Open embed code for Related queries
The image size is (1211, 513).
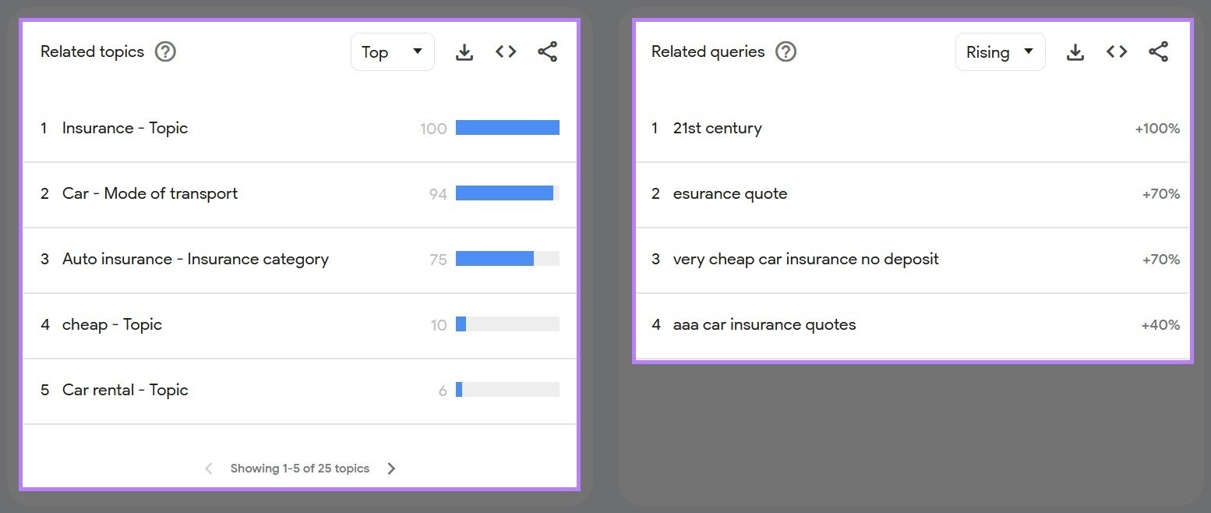click(x=1117, y=52)
